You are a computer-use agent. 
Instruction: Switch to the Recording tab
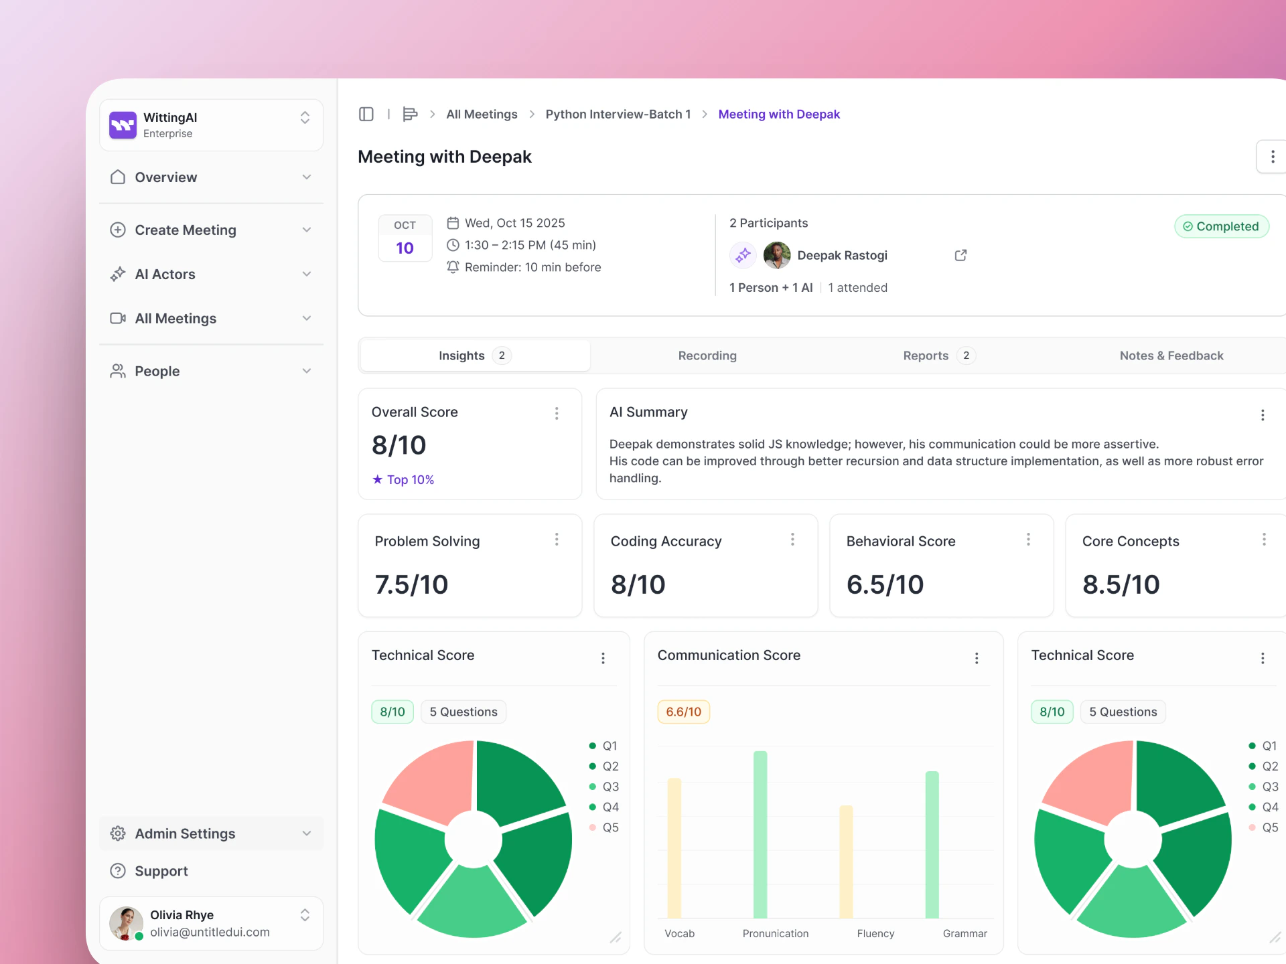pos(707,355)
